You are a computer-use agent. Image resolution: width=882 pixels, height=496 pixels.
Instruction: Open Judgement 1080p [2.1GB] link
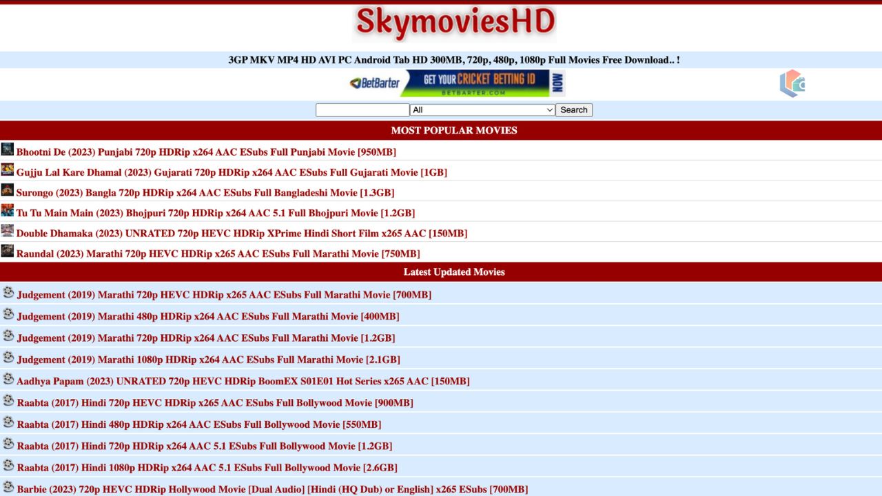208,360
